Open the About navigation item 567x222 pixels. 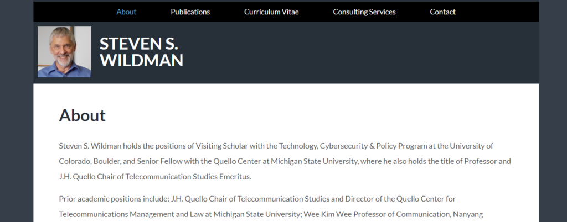126,12
